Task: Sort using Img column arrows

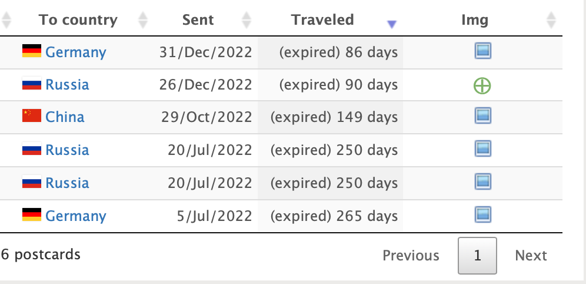Action: pos(551,20)
